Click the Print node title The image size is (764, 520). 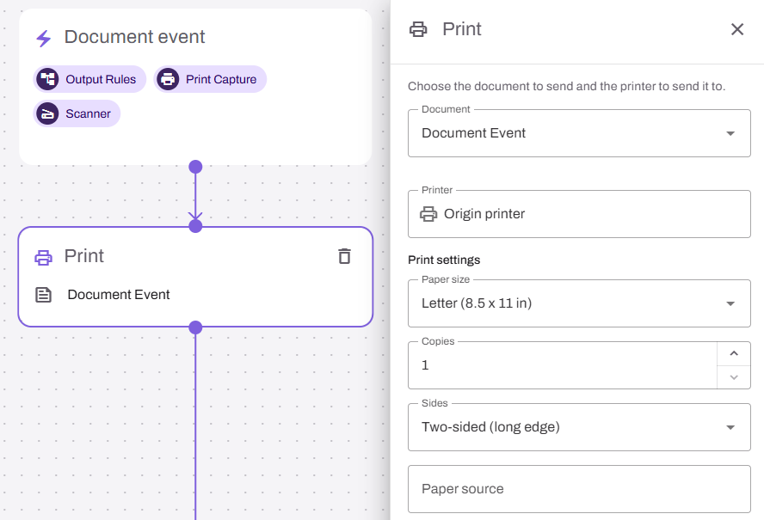[x=84, y=256]
